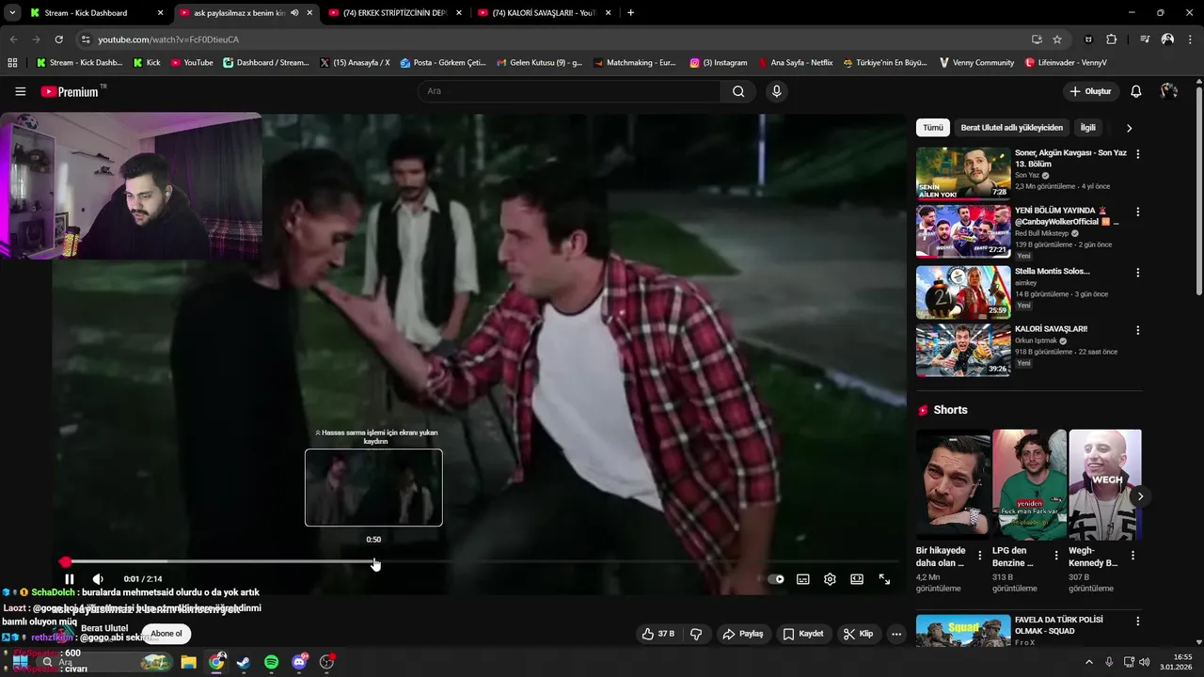
Task: Pause the playing video
Action: (x=69, y=579)
